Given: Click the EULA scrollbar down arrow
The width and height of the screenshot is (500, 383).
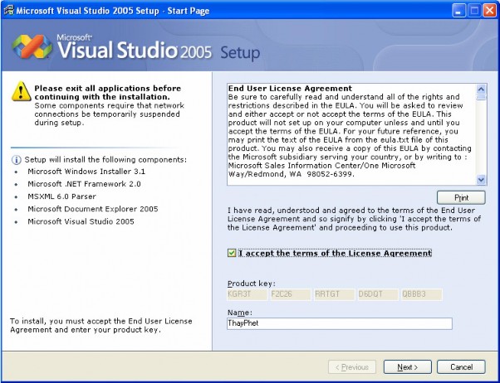Looking at the screenshot, I should click(481, 180).
